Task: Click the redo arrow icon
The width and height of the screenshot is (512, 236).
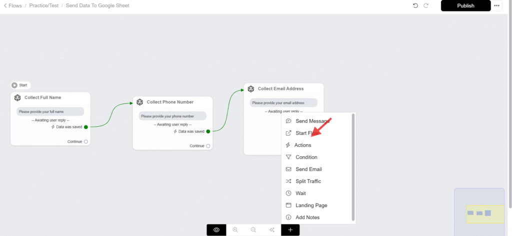Action: coord(426,5)
